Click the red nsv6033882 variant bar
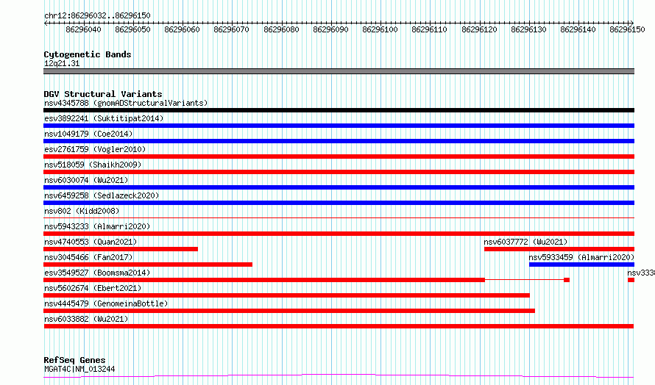655x385 pixels. (339, 326)
